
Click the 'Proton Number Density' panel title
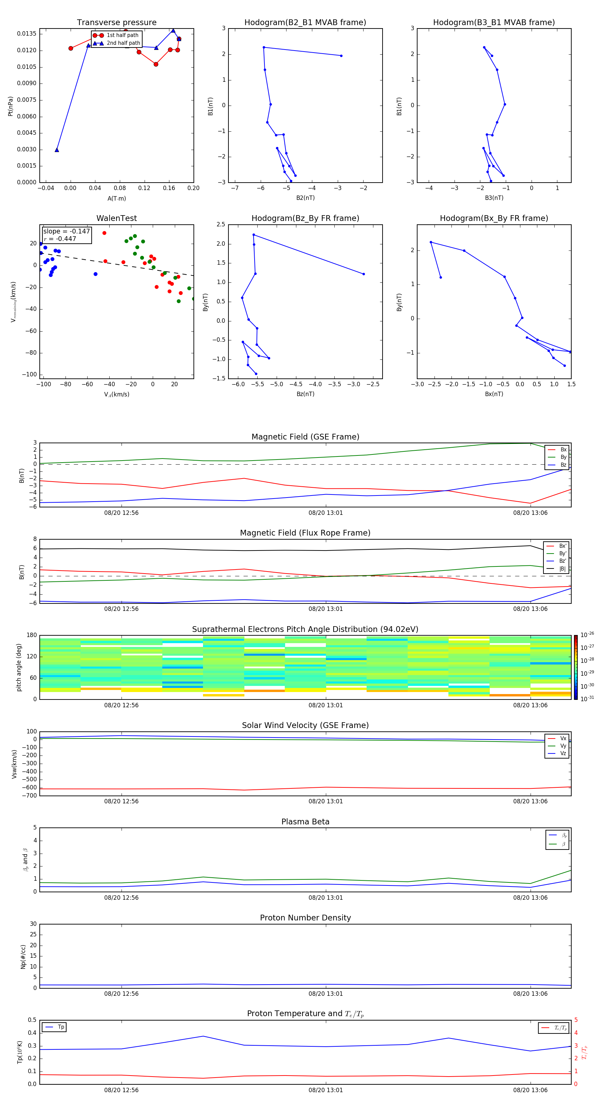pyautogui.click(x=305, y=918)
